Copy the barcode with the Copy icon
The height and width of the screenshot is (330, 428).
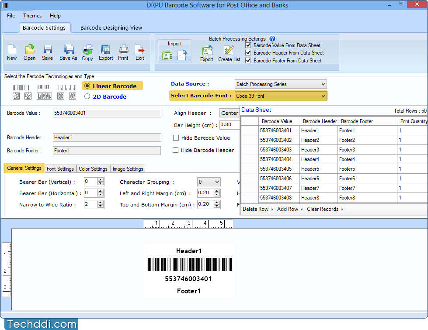tap(87, 50)
